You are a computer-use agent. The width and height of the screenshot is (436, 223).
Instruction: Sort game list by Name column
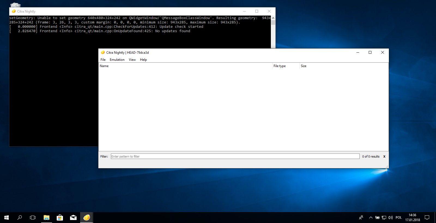[x=185, y=66]
